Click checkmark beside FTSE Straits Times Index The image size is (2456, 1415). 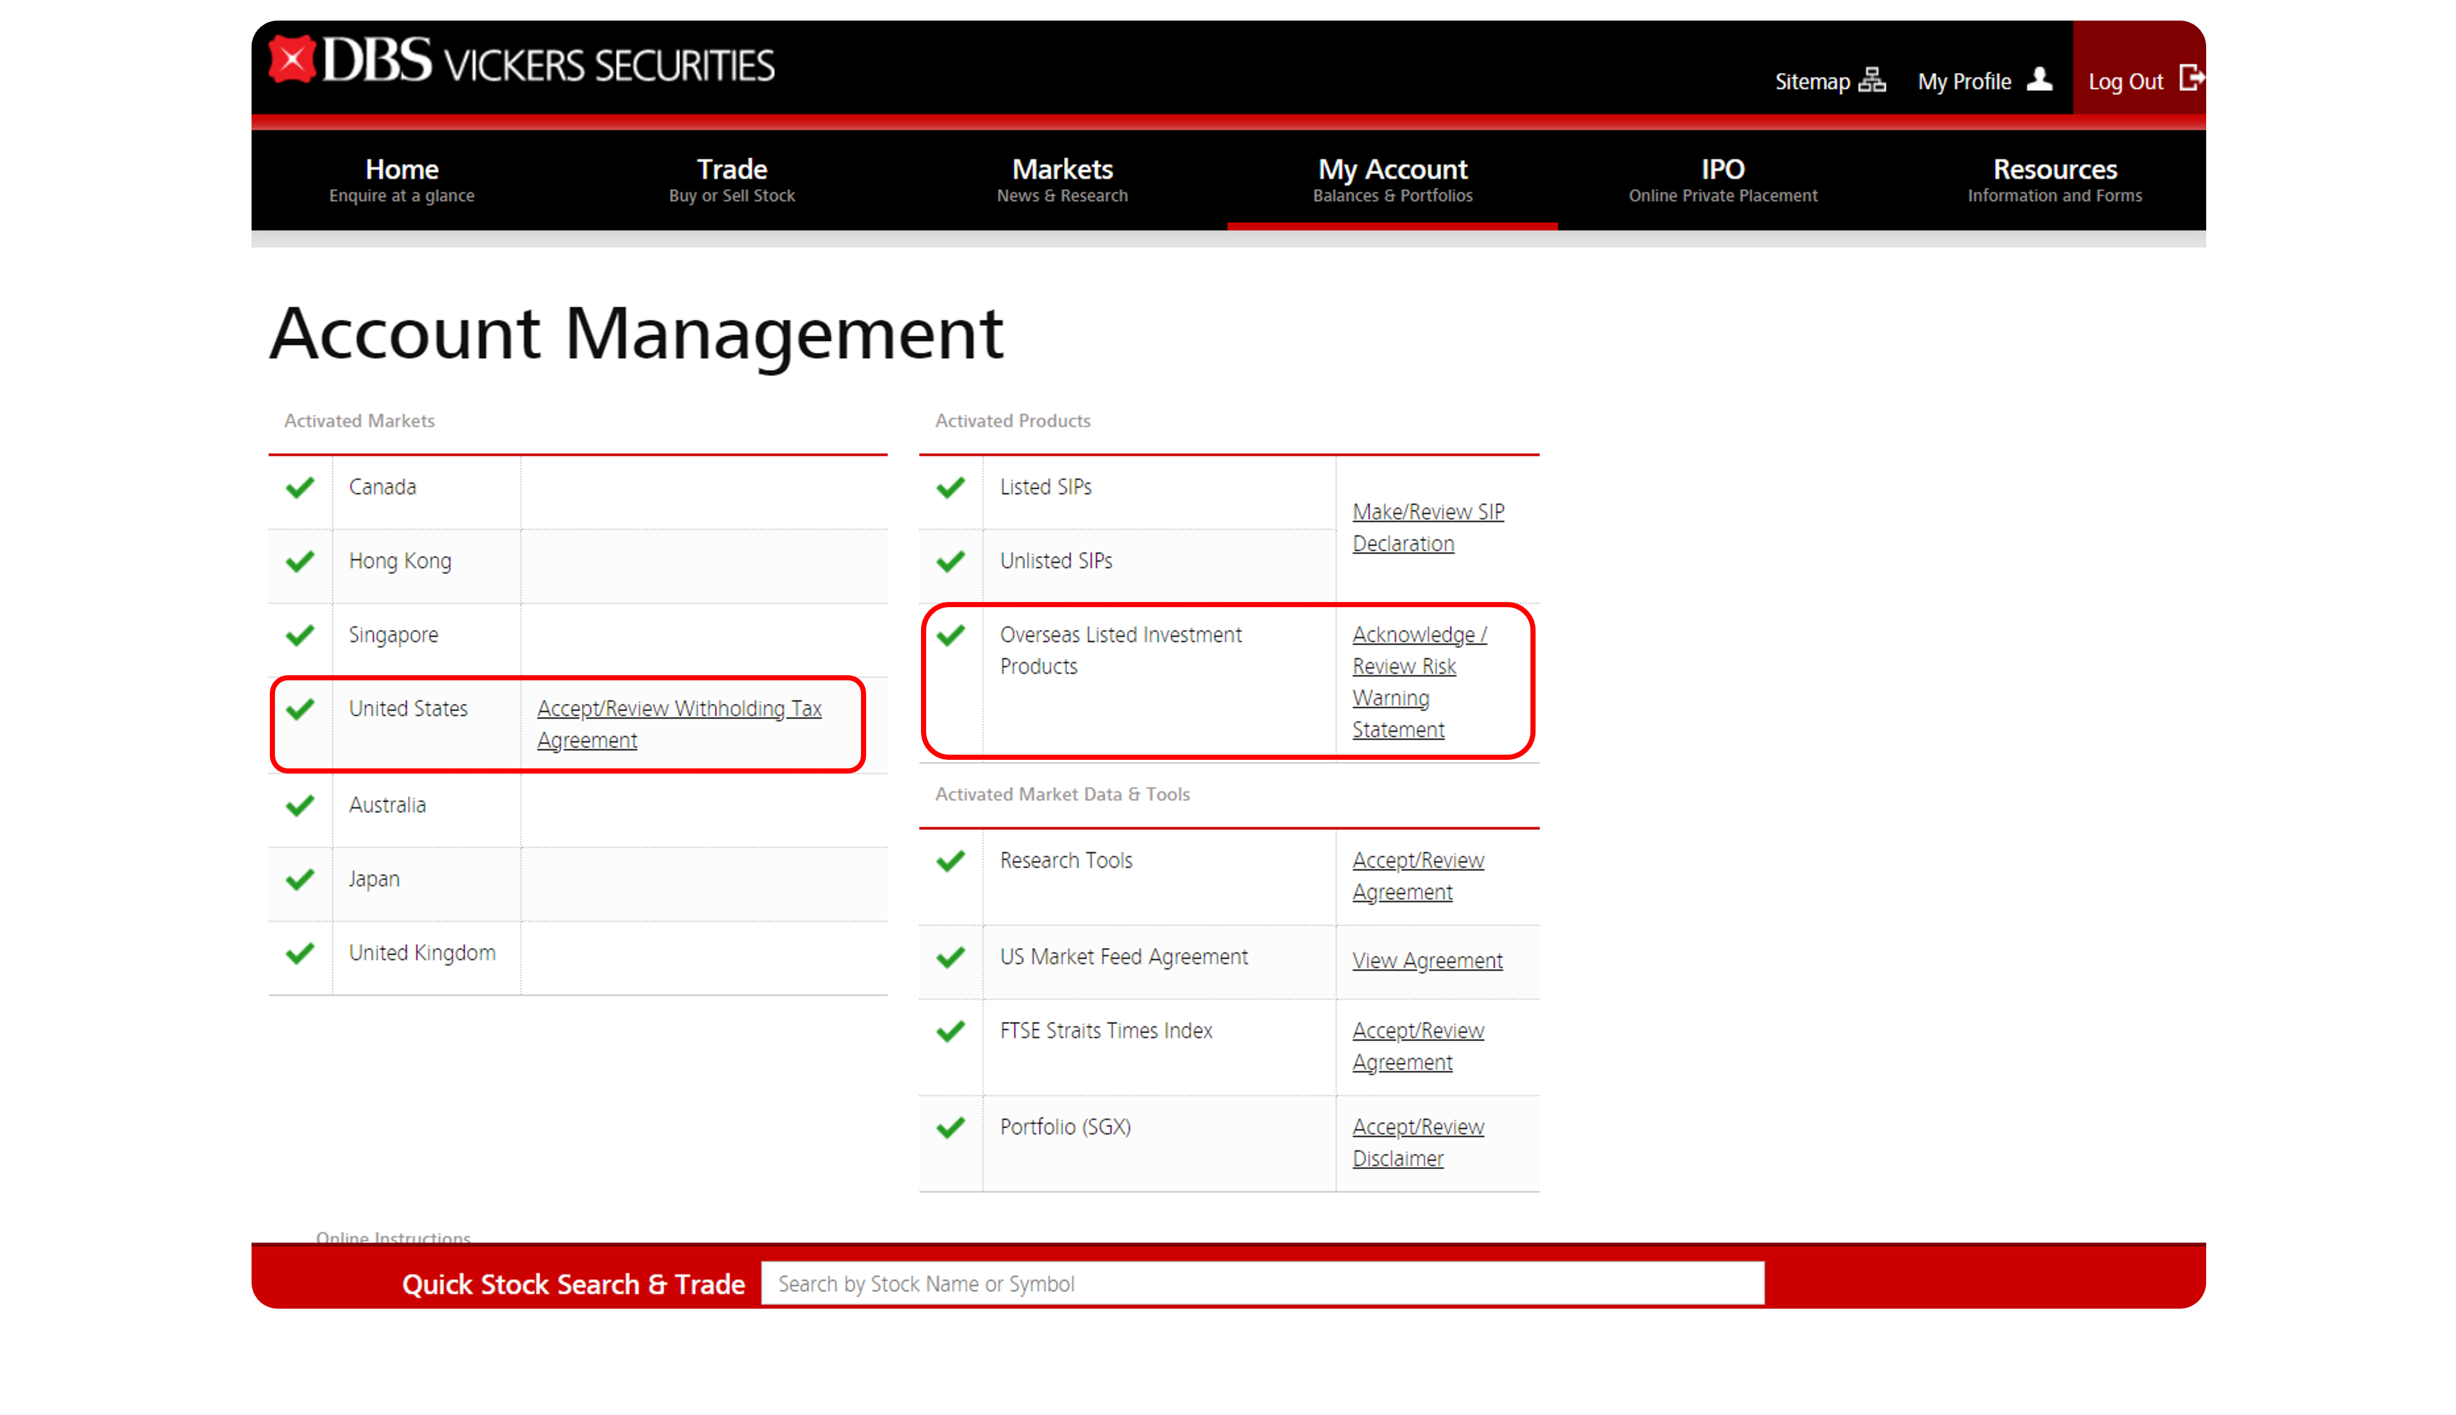tap(951, 1030)
